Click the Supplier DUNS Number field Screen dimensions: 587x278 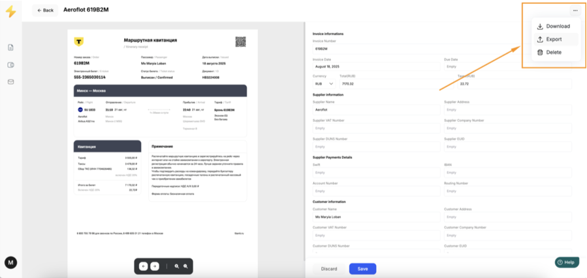tap(376, 146)
